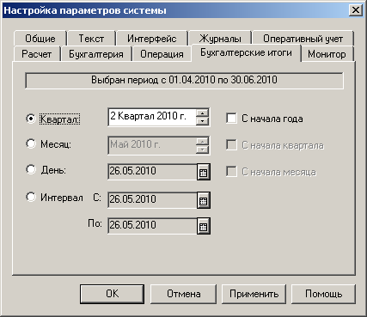Switch to the Монитор tab
Viewport: 367px width, 317px height.
tap(327, 54)
